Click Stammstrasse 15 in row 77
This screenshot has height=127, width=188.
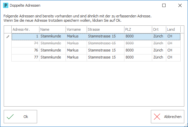tap(105, 57)
